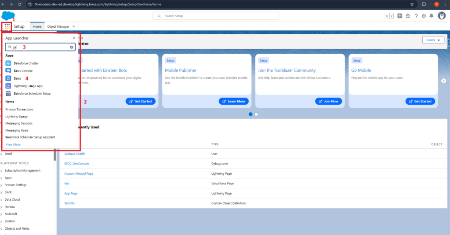Advance carousel with right arrow button
450x235 pixels.
click(x=444, y=81)
